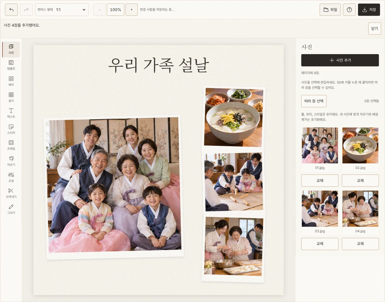Open the 스티커 sticker tool

pos(11,129)
